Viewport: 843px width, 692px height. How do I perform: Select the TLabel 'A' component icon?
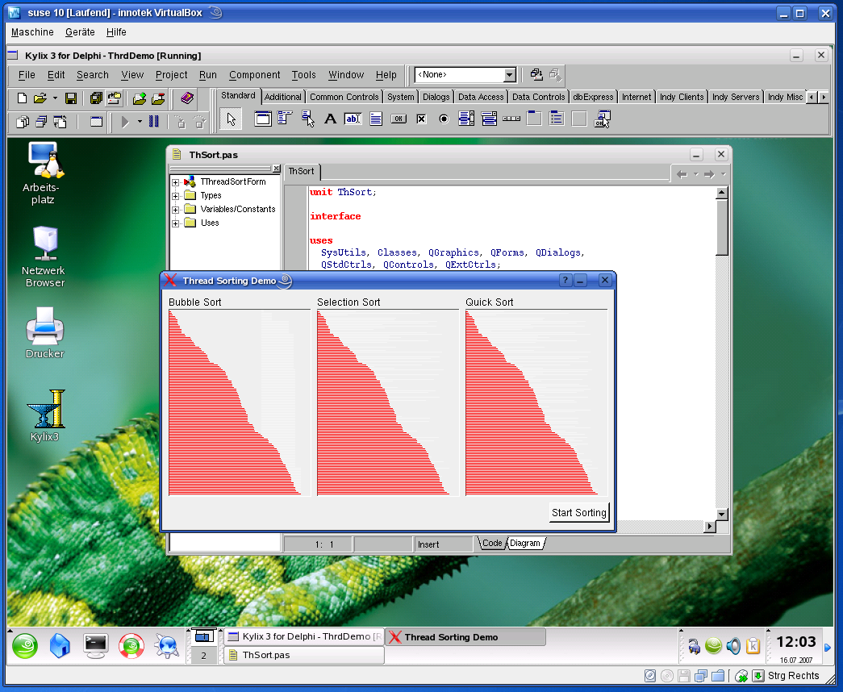click(330, 119)
